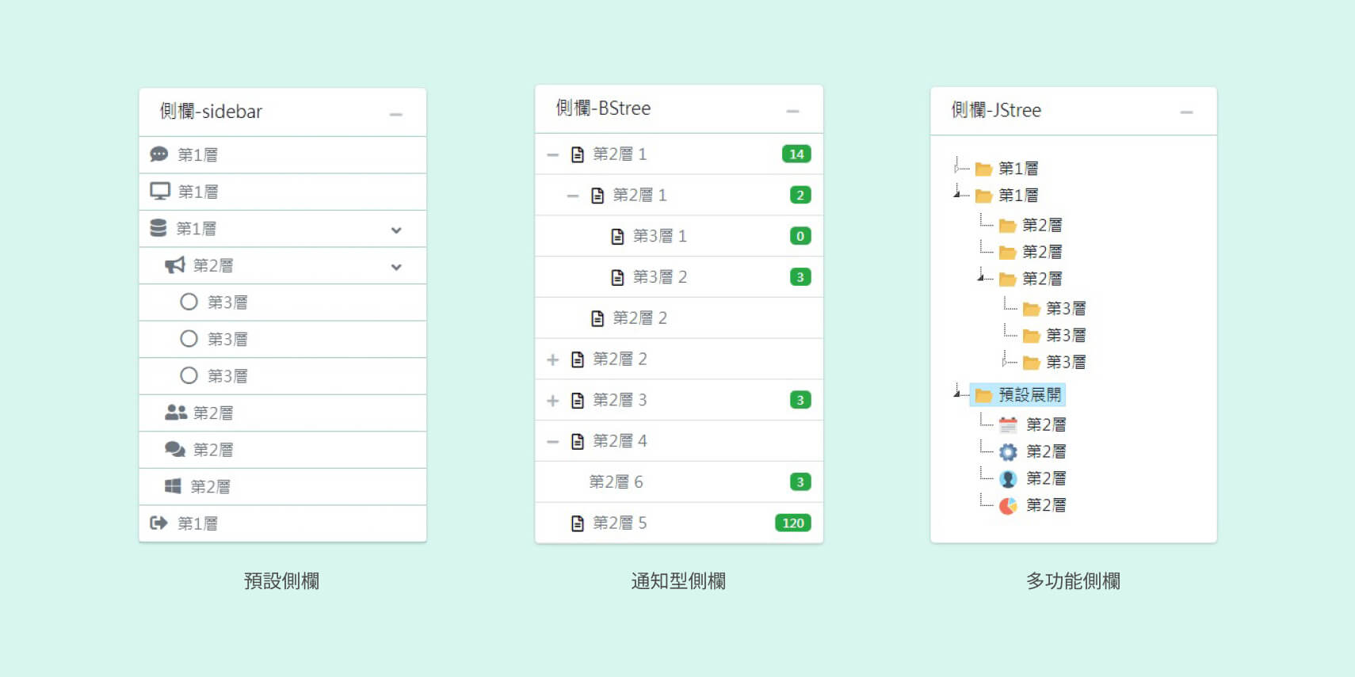Click the document icon of 第2層 3
The image size is (1355, 677).
(x=578, y=400)
